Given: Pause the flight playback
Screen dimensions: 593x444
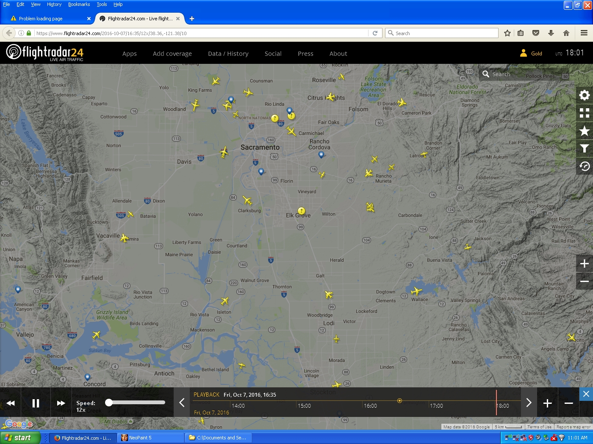Looking at the screenshot, I should pyautogui.click(x=36, y=403).
